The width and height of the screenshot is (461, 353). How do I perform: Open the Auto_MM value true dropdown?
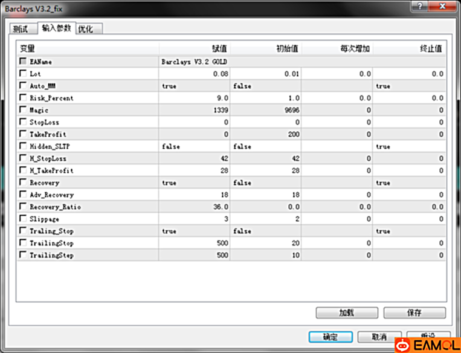[195, 86]
